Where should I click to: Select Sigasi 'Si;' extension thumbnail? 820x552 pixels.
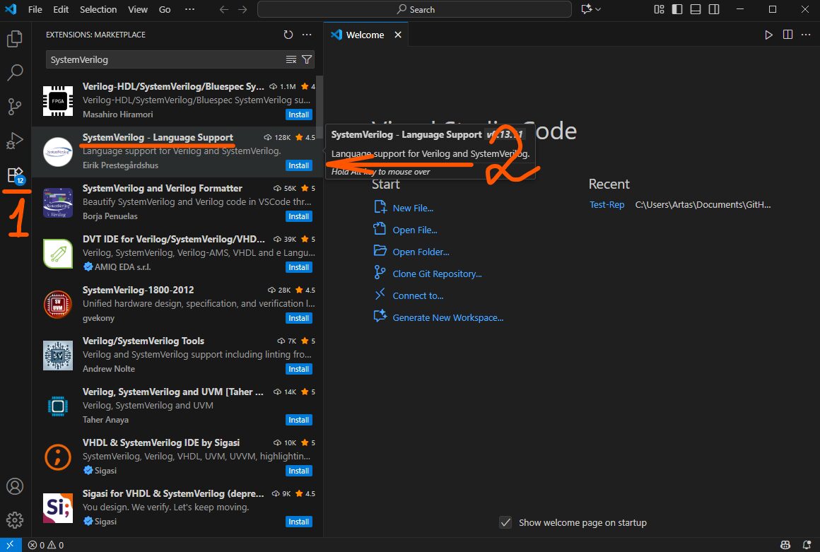(x=58, y=508)
